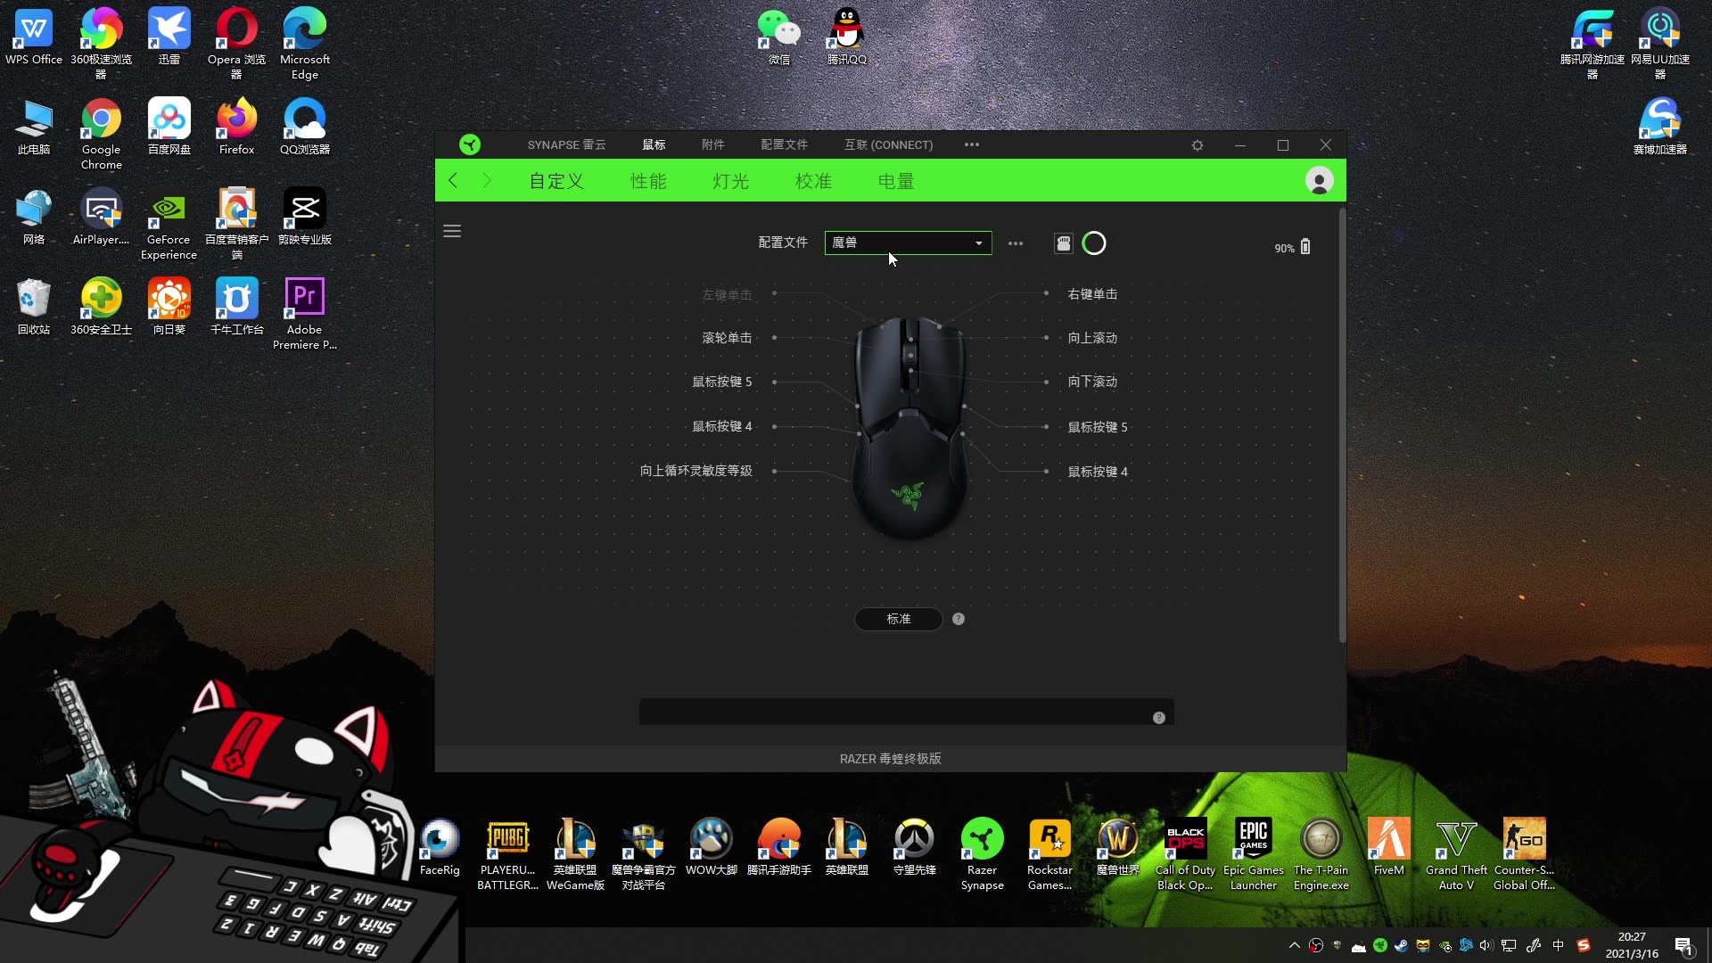Click RAZER 毒蝰终极版 device label

click(890, 759)
